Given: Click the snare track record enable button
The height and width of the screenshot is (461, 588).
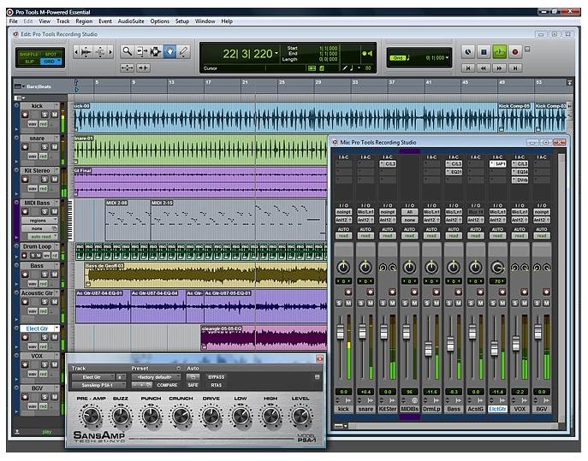Looking at the screenshot, I should (x=25, y=146).
